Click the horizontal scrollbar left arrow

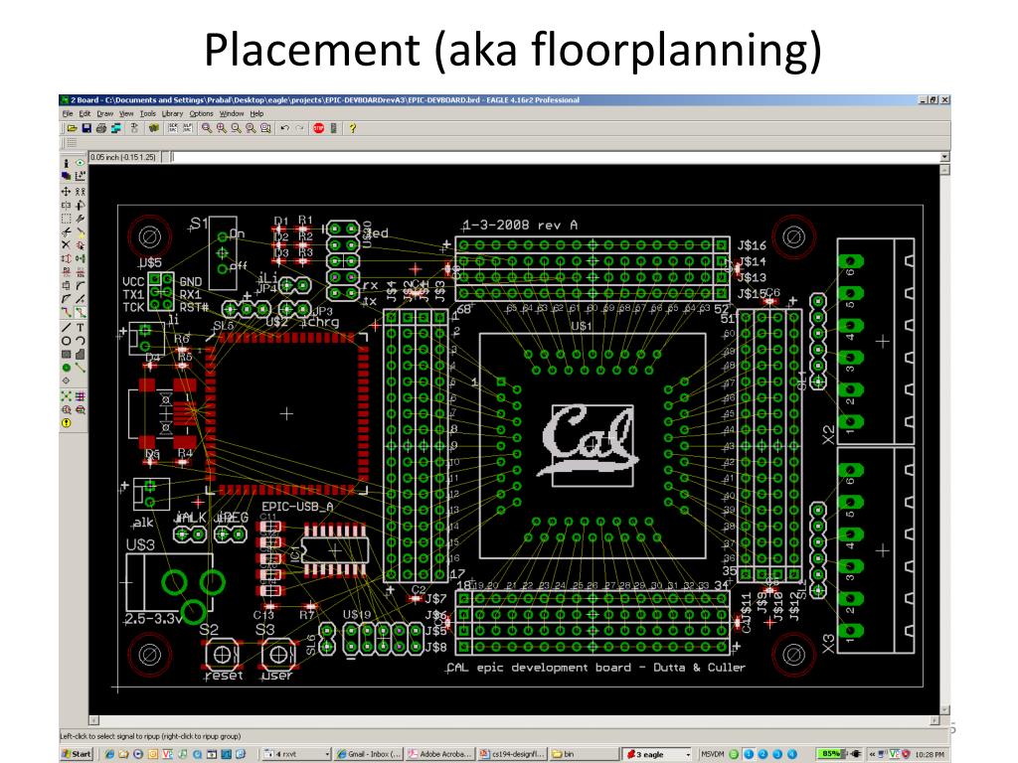click(94, 720)
